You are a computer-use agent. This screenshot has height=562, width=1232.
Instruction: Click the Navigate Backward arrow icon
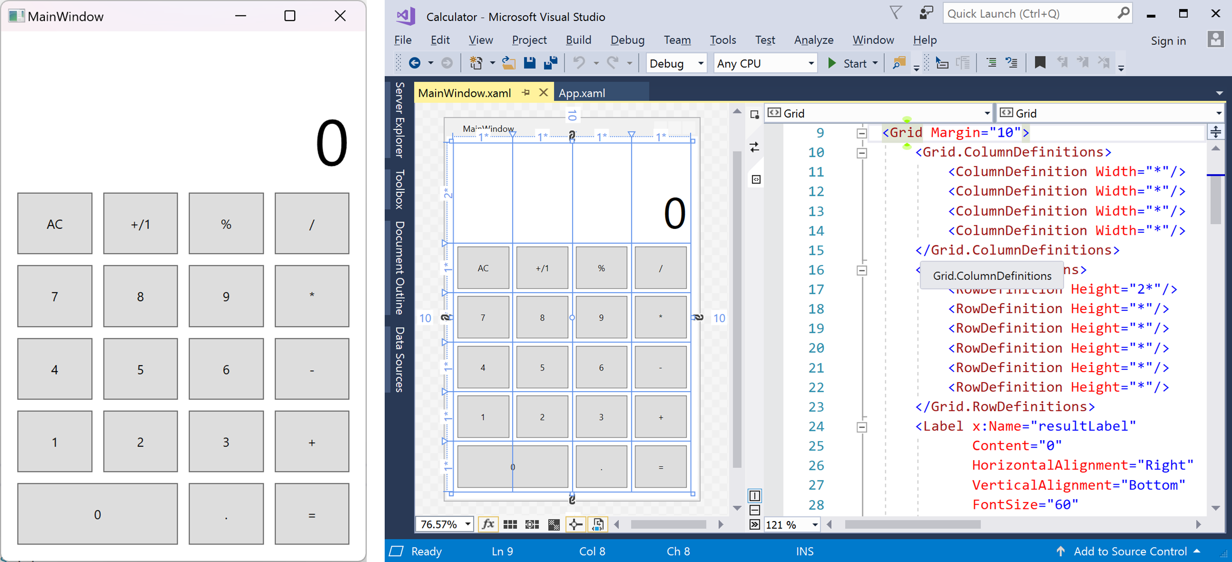click(x=414, y=63)
